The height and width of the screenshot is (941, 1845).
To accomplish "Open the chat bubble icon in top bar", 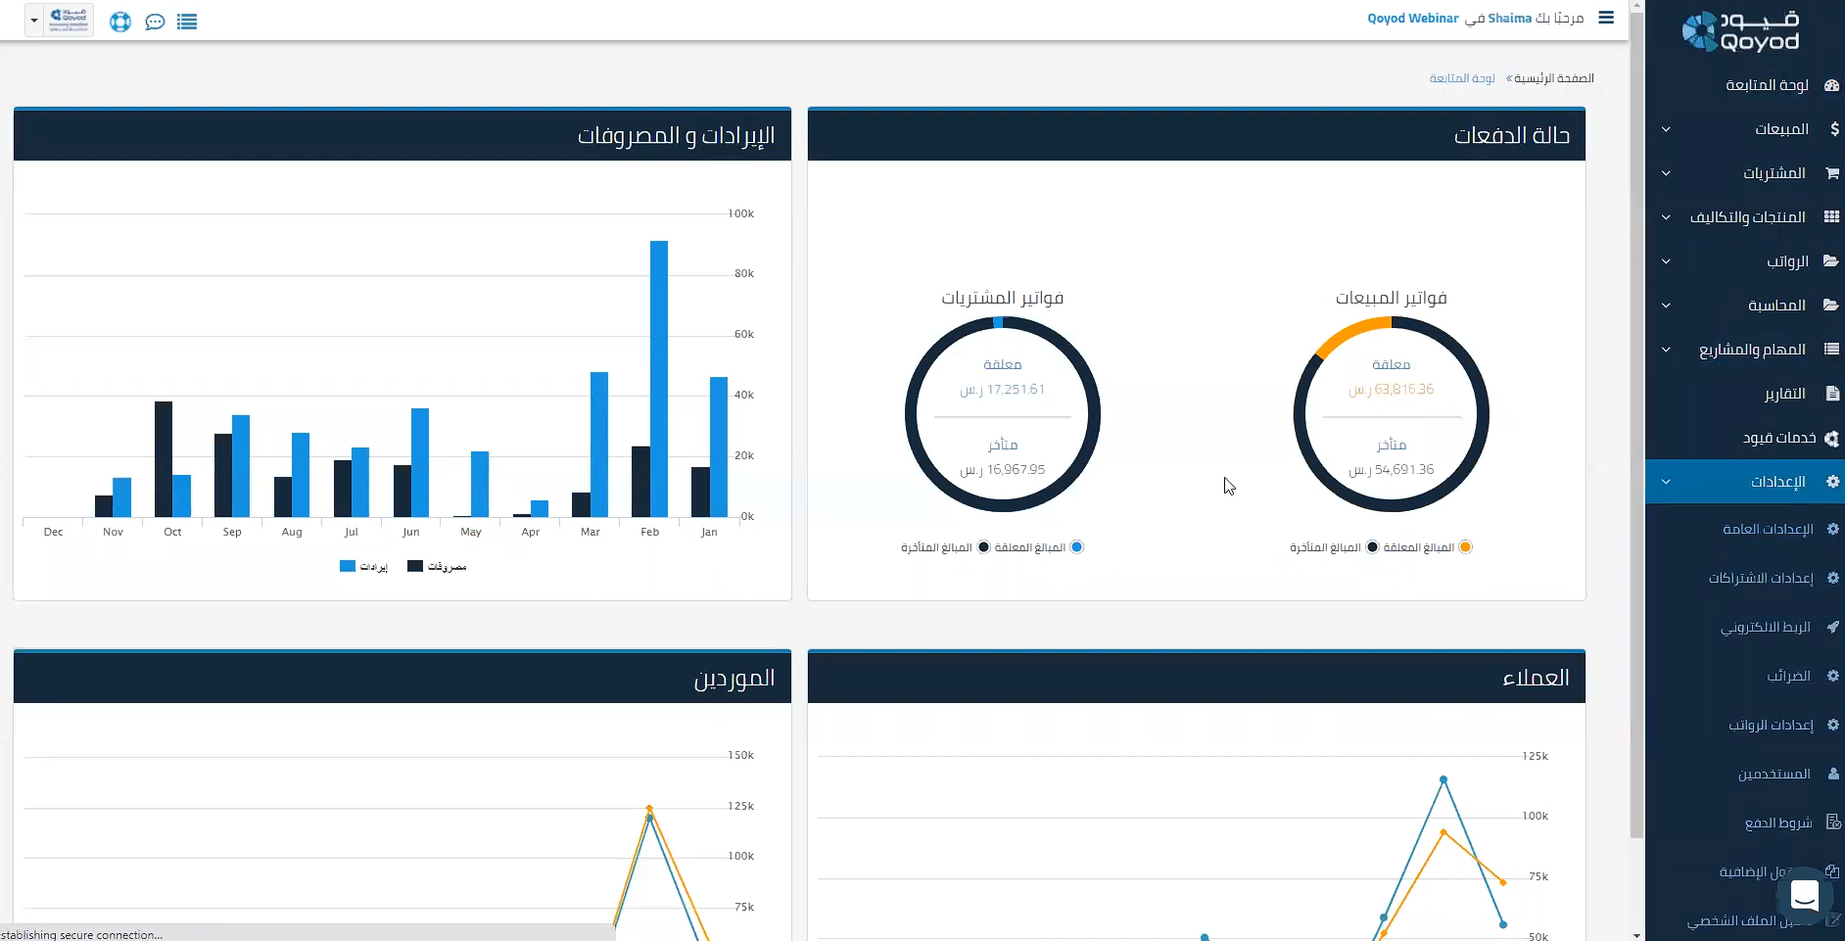I will click(x=155, y=22).
